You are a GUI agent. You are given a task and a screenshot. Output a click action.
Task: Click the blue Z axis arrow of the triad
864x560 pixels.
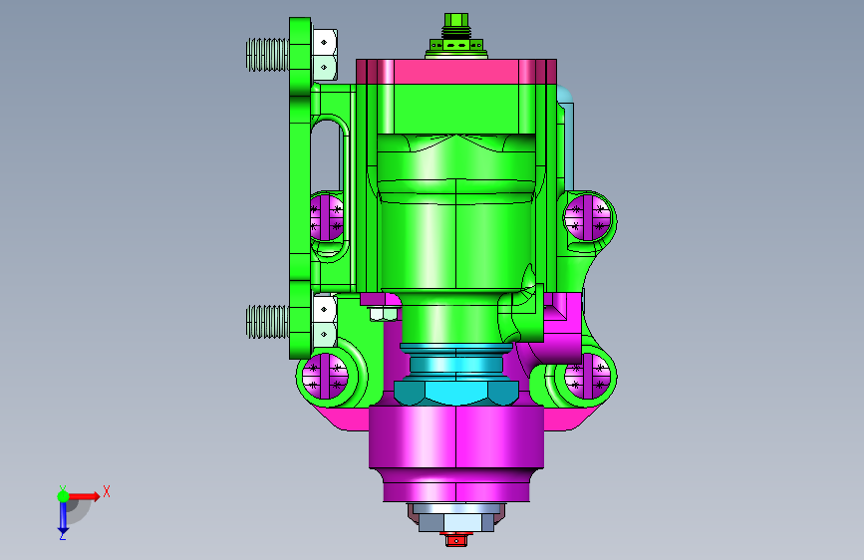(63, 518)
